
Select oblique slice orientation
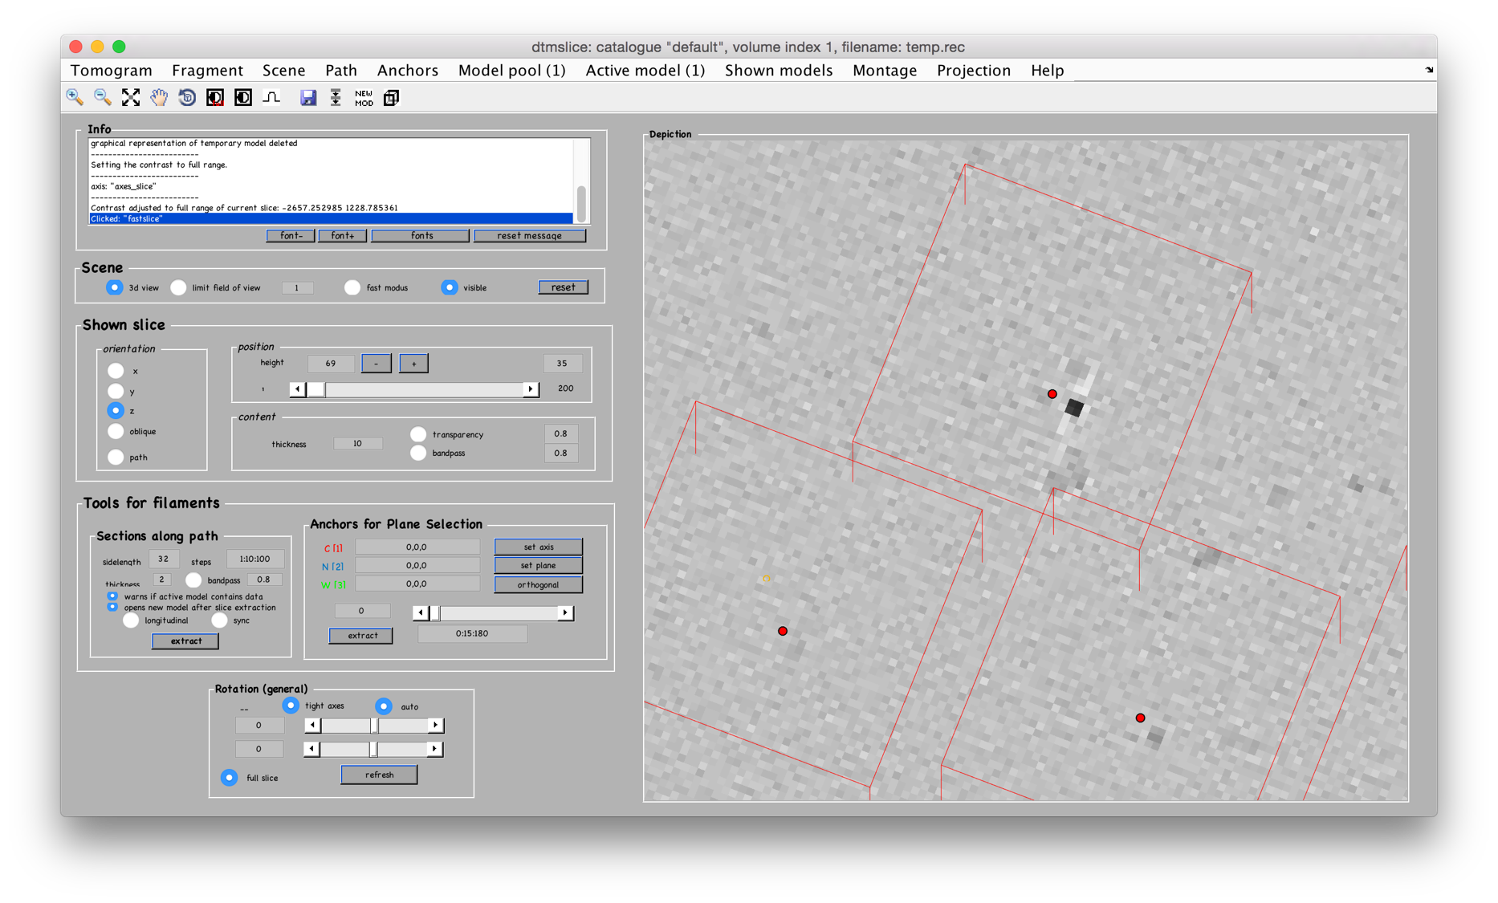coord(116,431)
